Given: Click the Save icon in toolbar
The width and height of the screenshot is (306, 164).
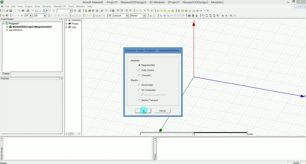Looking at the screenshot, I should (11, 11).
